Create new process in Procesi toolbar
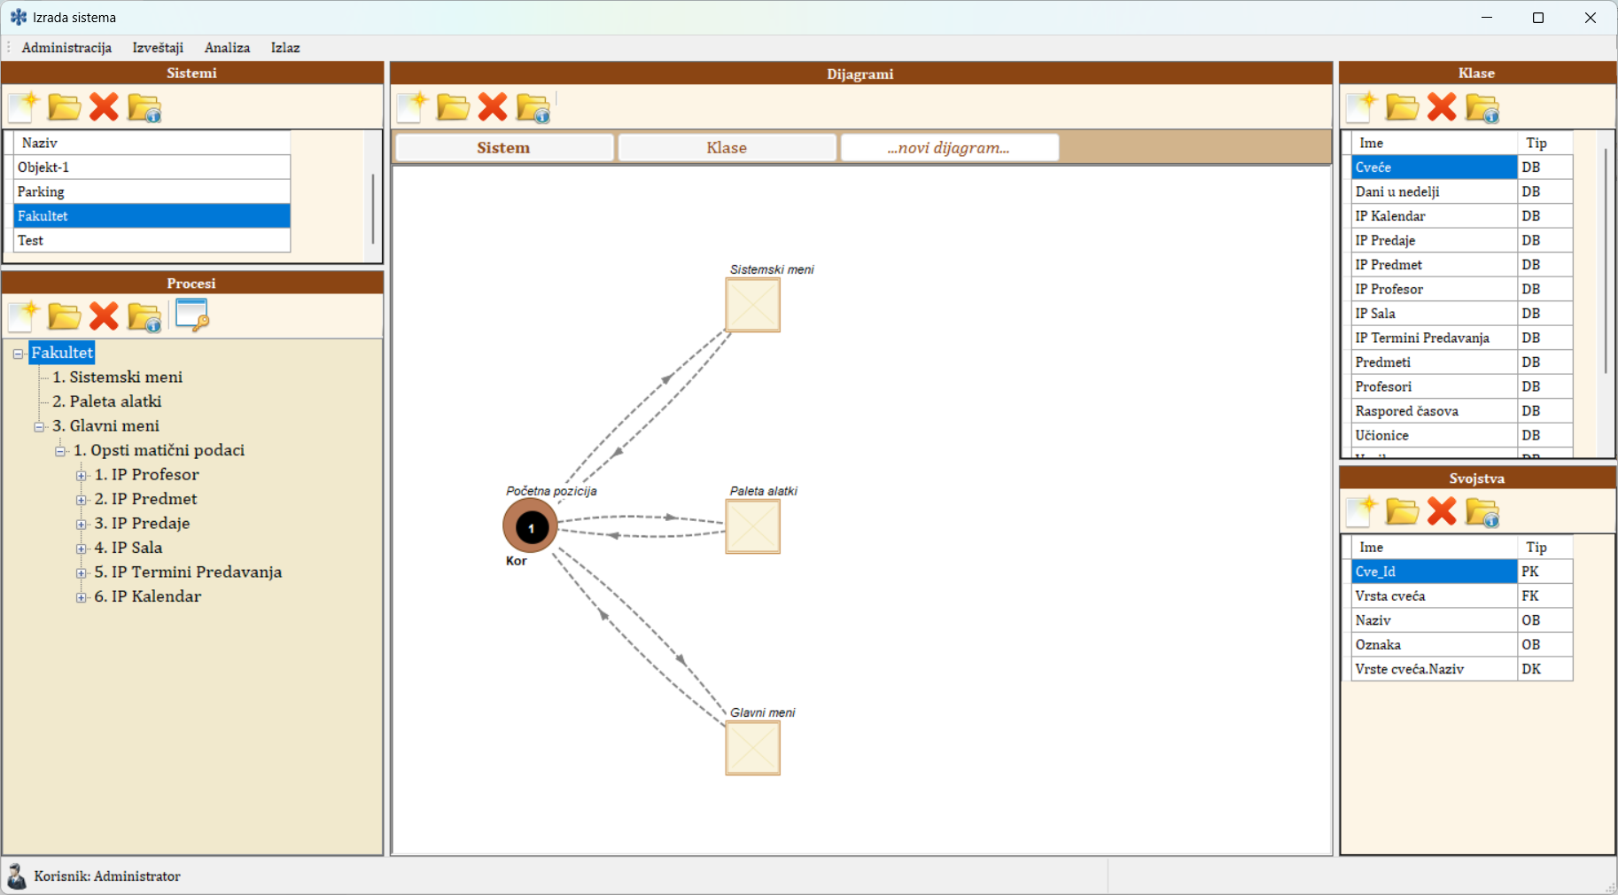 click(24, 316)
